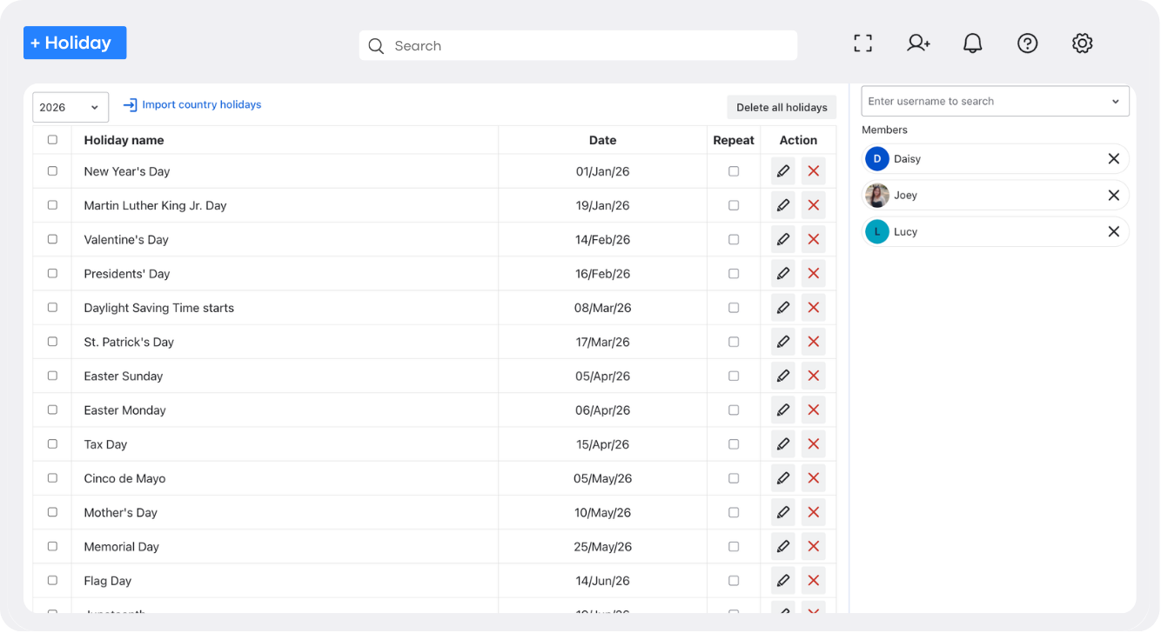The height and width of the screenshot is (633, 1161).
Task: Edit Easter Sunday holiday
Action: point(783,376)
